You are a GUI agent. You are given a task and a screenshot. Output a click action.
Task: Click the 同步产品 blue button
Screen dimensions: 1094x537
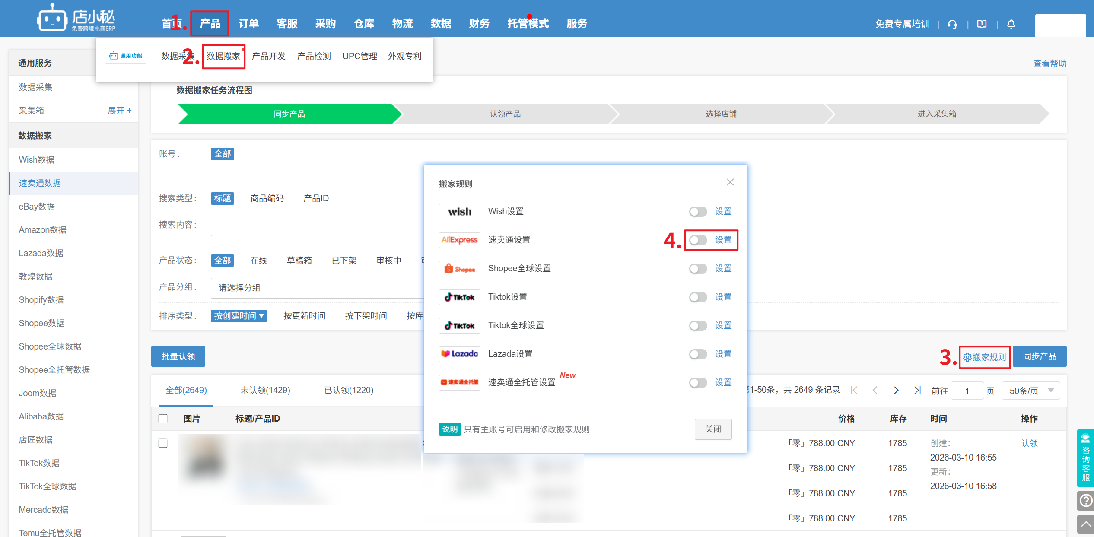tap(1039, 356)
